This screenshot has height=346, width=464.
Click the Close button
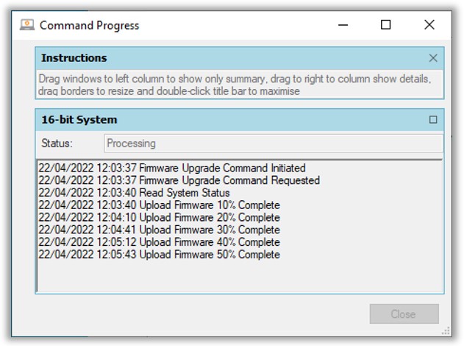[404, 314]
